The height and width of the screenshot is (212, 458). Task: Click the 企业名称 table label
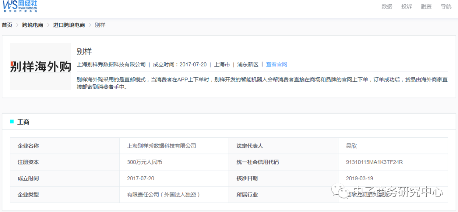pos(28,146)
